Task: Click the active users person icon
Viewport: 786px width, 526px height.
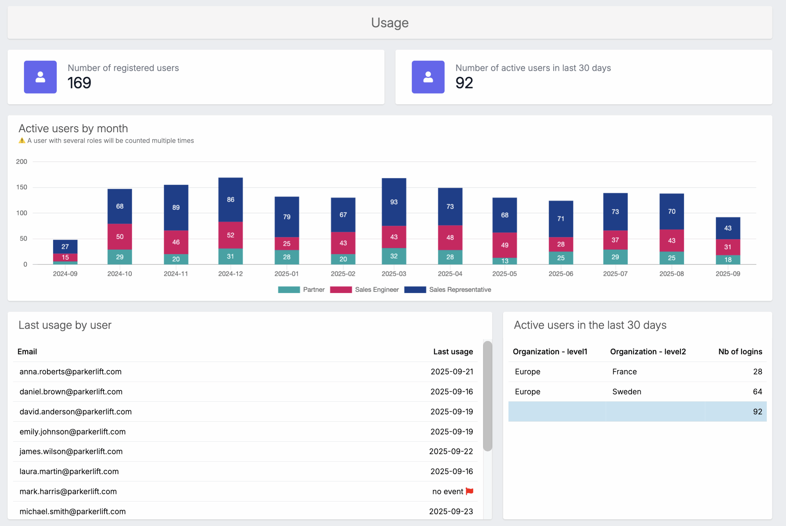Action: tap(428, 77)
